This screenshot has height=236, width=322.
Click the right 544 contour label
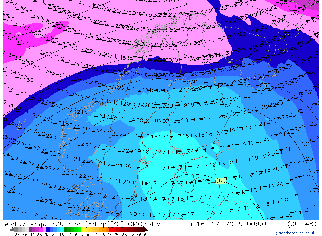click(x=230, y=105)
